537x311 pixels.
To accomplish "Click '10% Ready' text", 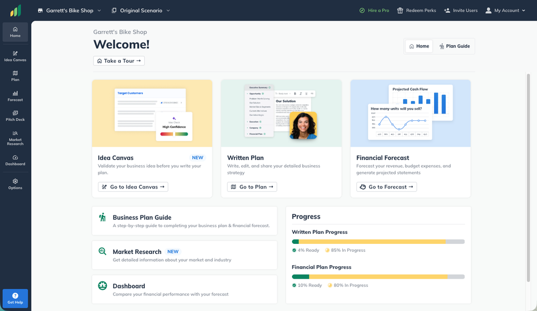I will pos(309,285).
